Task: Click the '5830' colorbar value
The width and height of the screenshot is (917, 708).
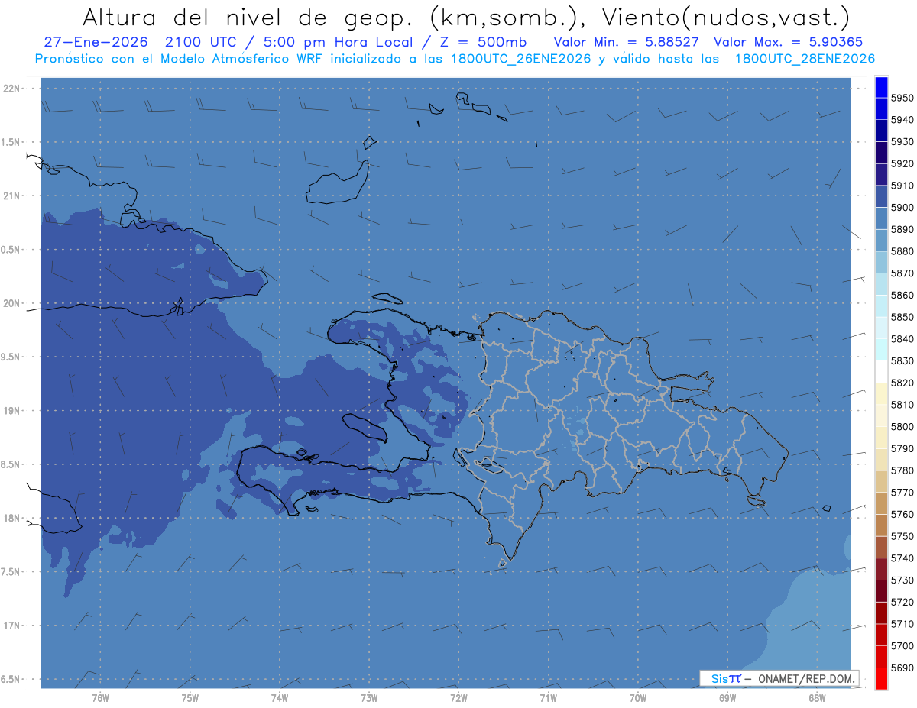Action: 902,360
